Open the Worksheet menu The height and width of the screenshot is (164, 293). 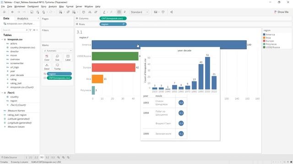point(20,6)
